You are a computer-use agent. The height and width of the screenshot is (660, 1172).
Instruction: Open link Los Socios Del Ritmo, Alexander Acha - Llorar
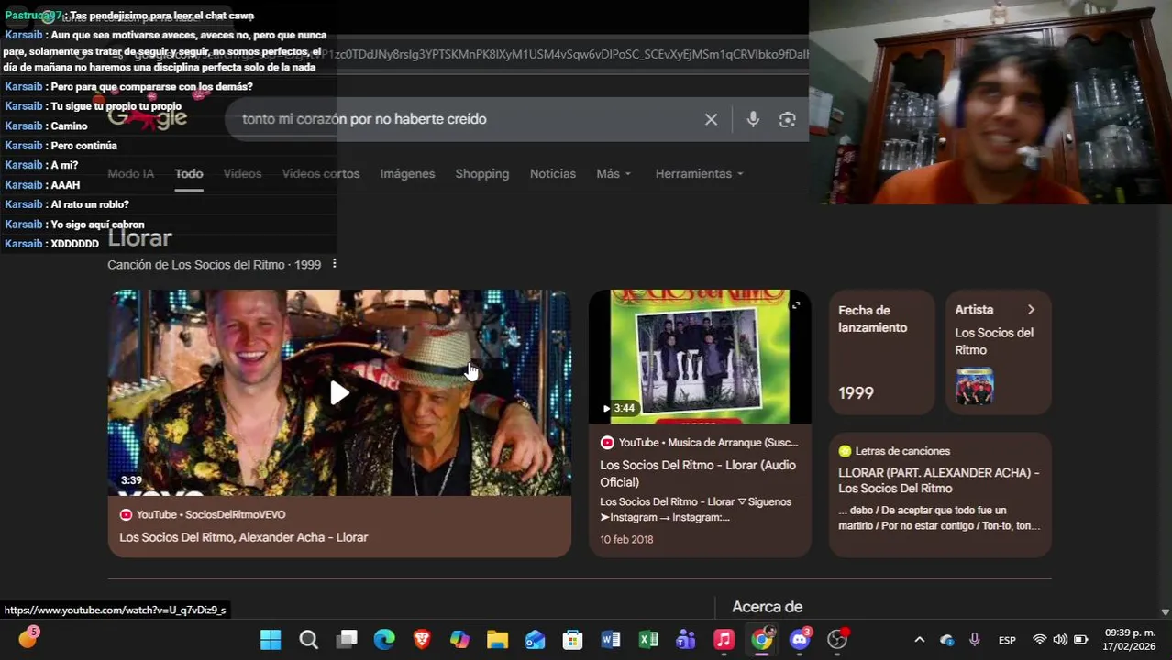click(243, 537)
